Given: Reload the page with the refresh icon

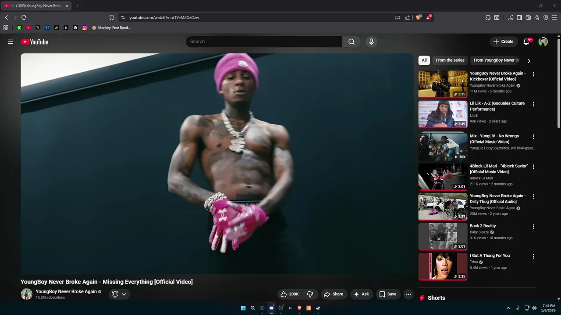Looking at the screenshot, I should coord(24,17).
